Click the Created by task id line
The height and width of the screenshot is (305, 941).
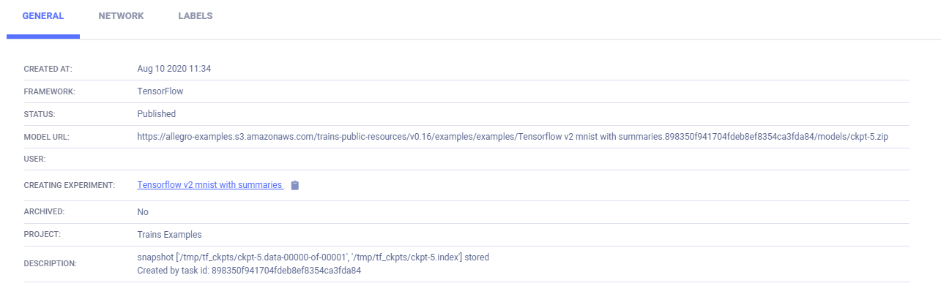click(x=249, y=271)
